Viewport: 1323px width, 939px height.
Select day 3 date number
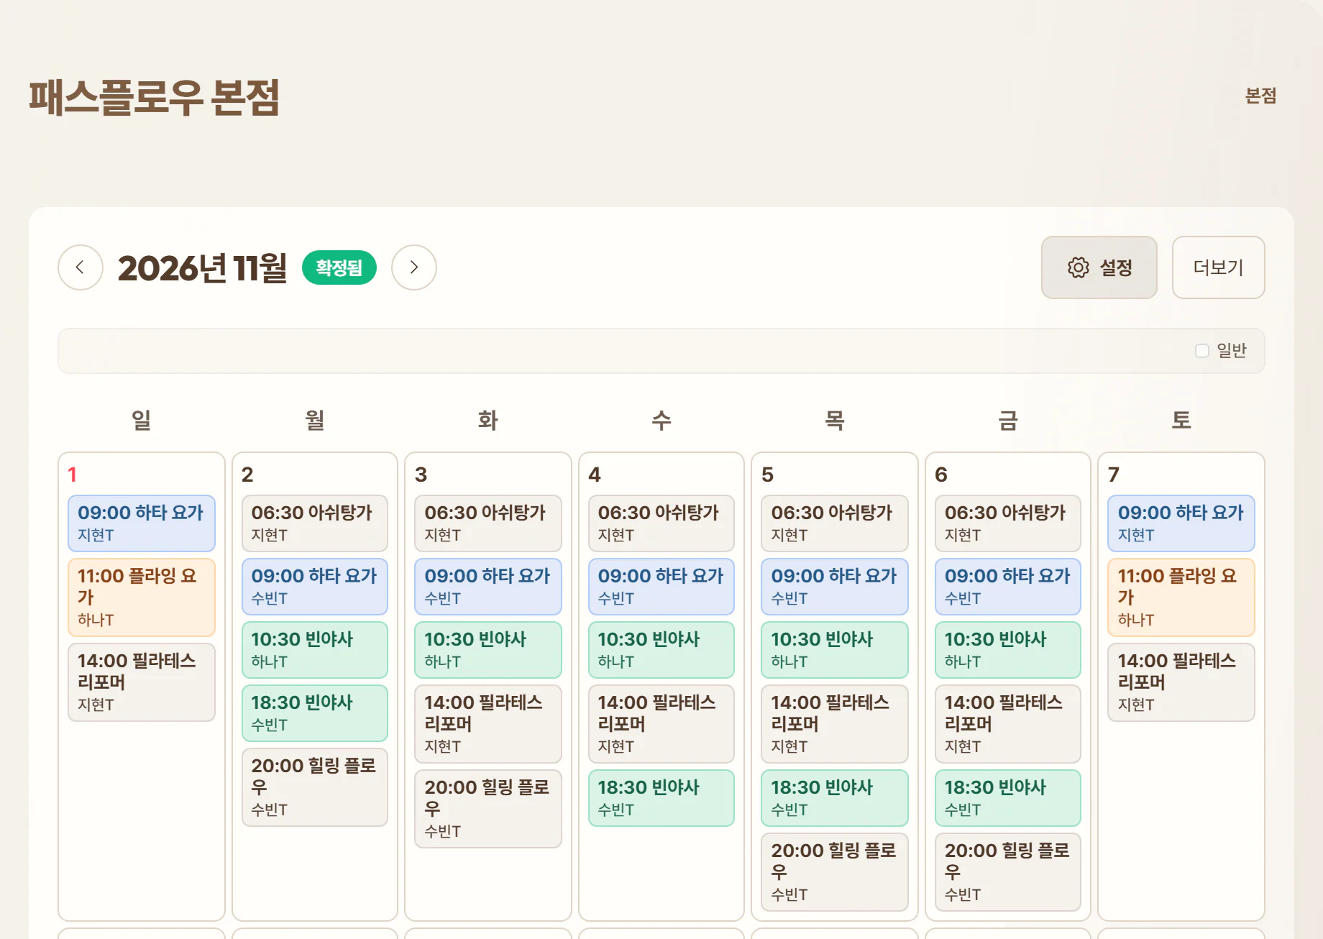point(421,475)
